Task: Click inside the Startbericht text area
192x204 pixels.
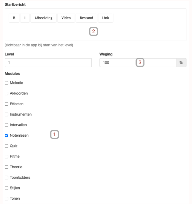Action: click(x=95, y=32)
